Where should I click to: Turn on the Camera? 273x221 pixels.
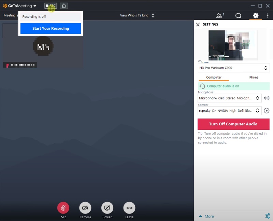pos(85,207)
